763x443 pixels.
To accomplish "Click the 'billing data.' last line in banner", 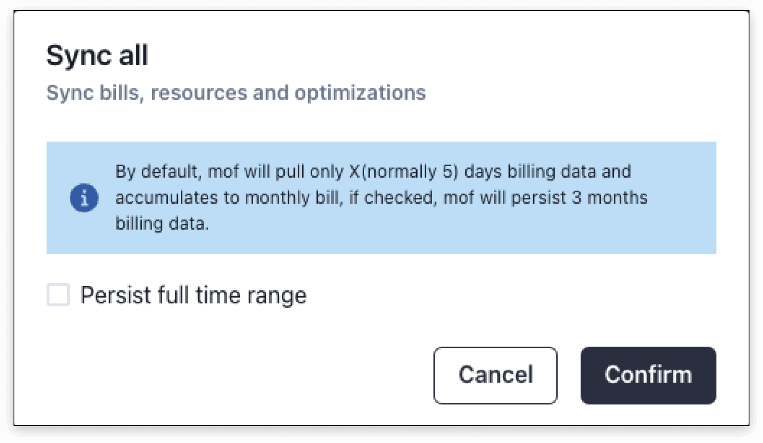I will (x=162, y=224).
